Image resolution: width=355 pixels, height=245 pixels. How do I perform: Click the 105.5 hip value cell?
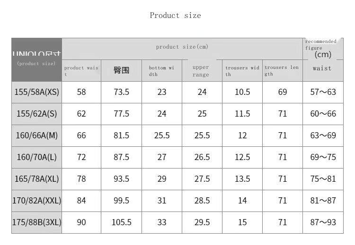pos(121,222)
